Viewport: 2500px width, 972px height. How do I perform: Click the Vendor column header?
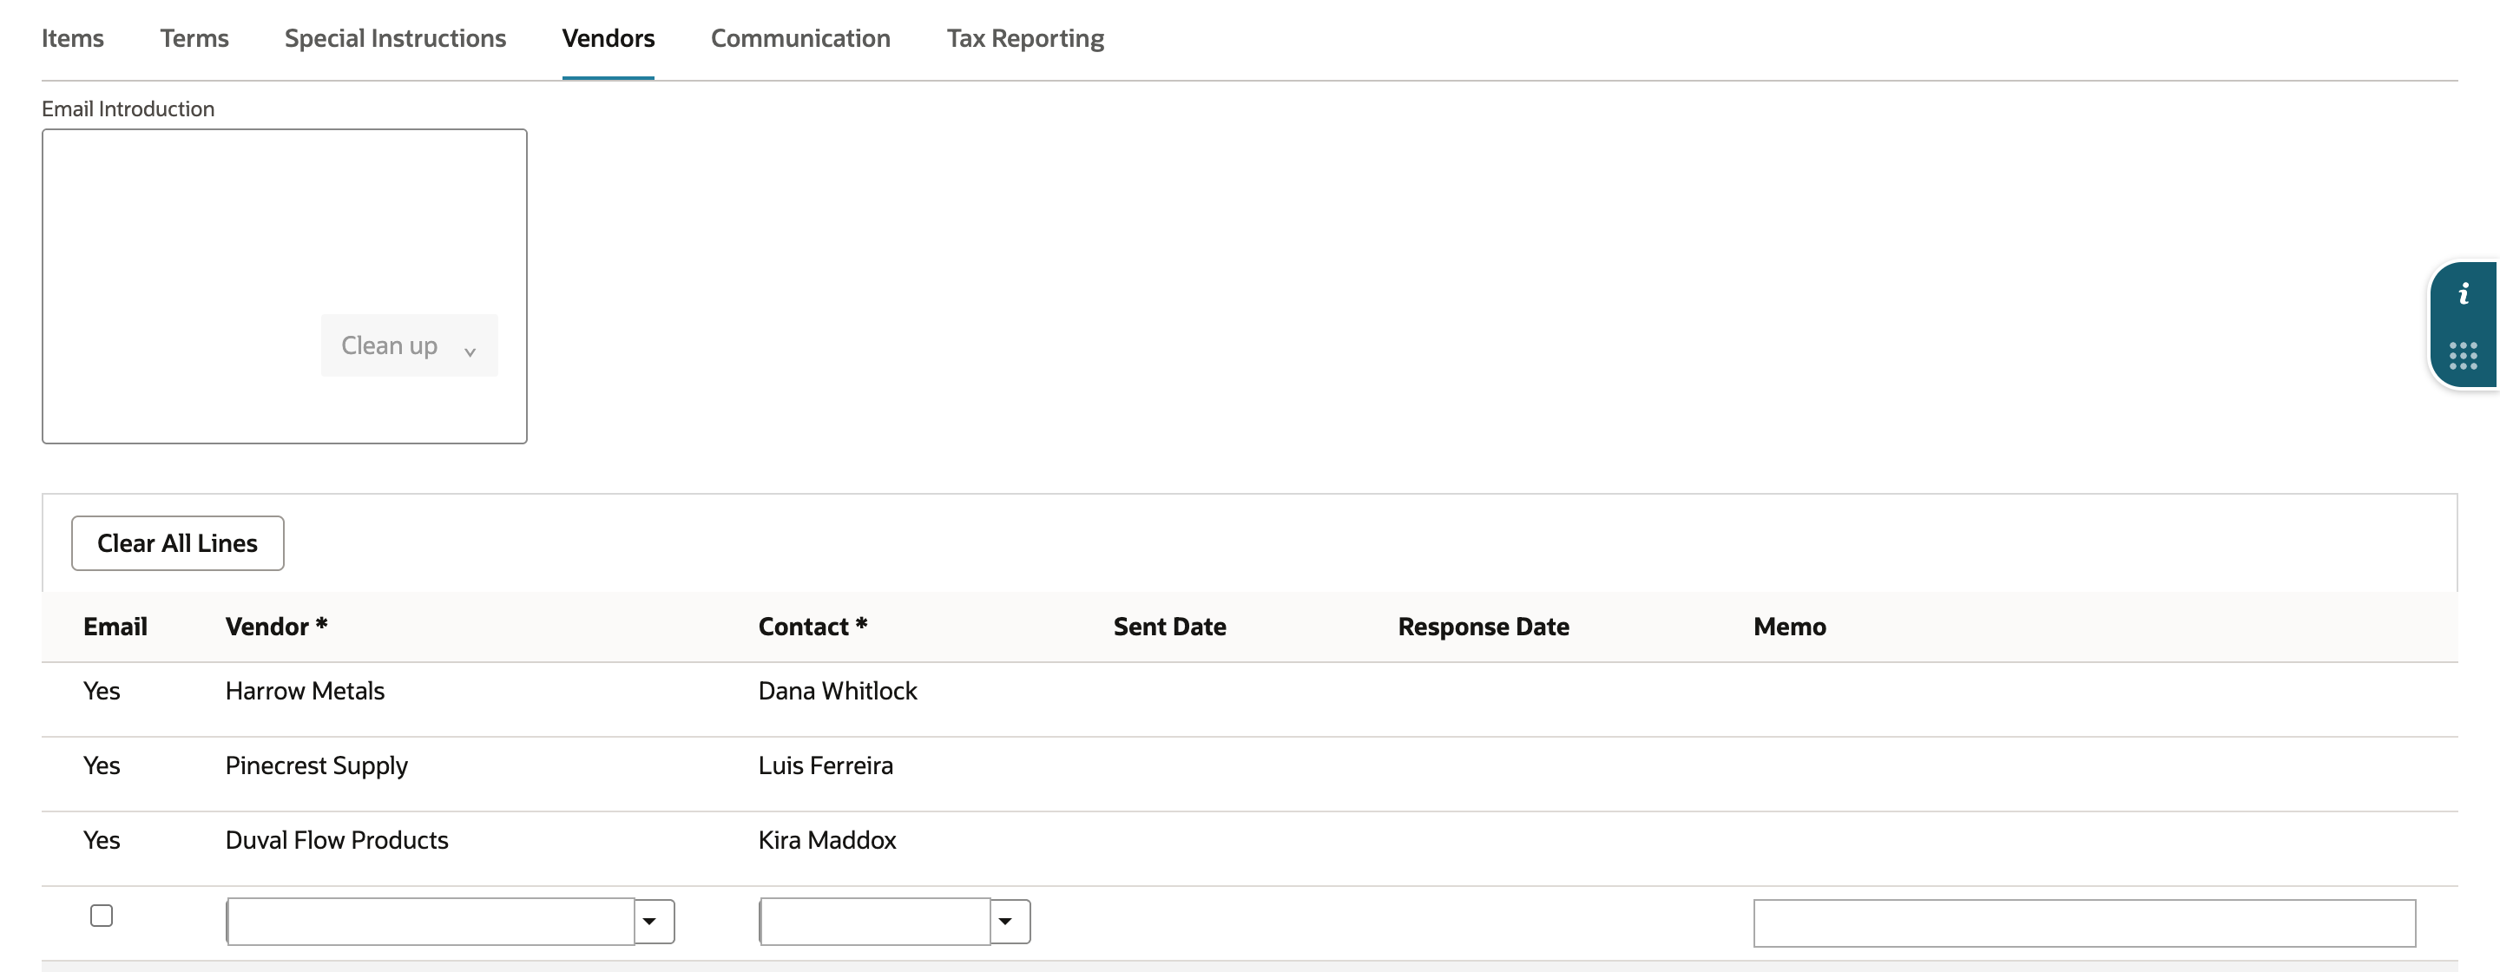pyautogui.click(x=277, y=627)
